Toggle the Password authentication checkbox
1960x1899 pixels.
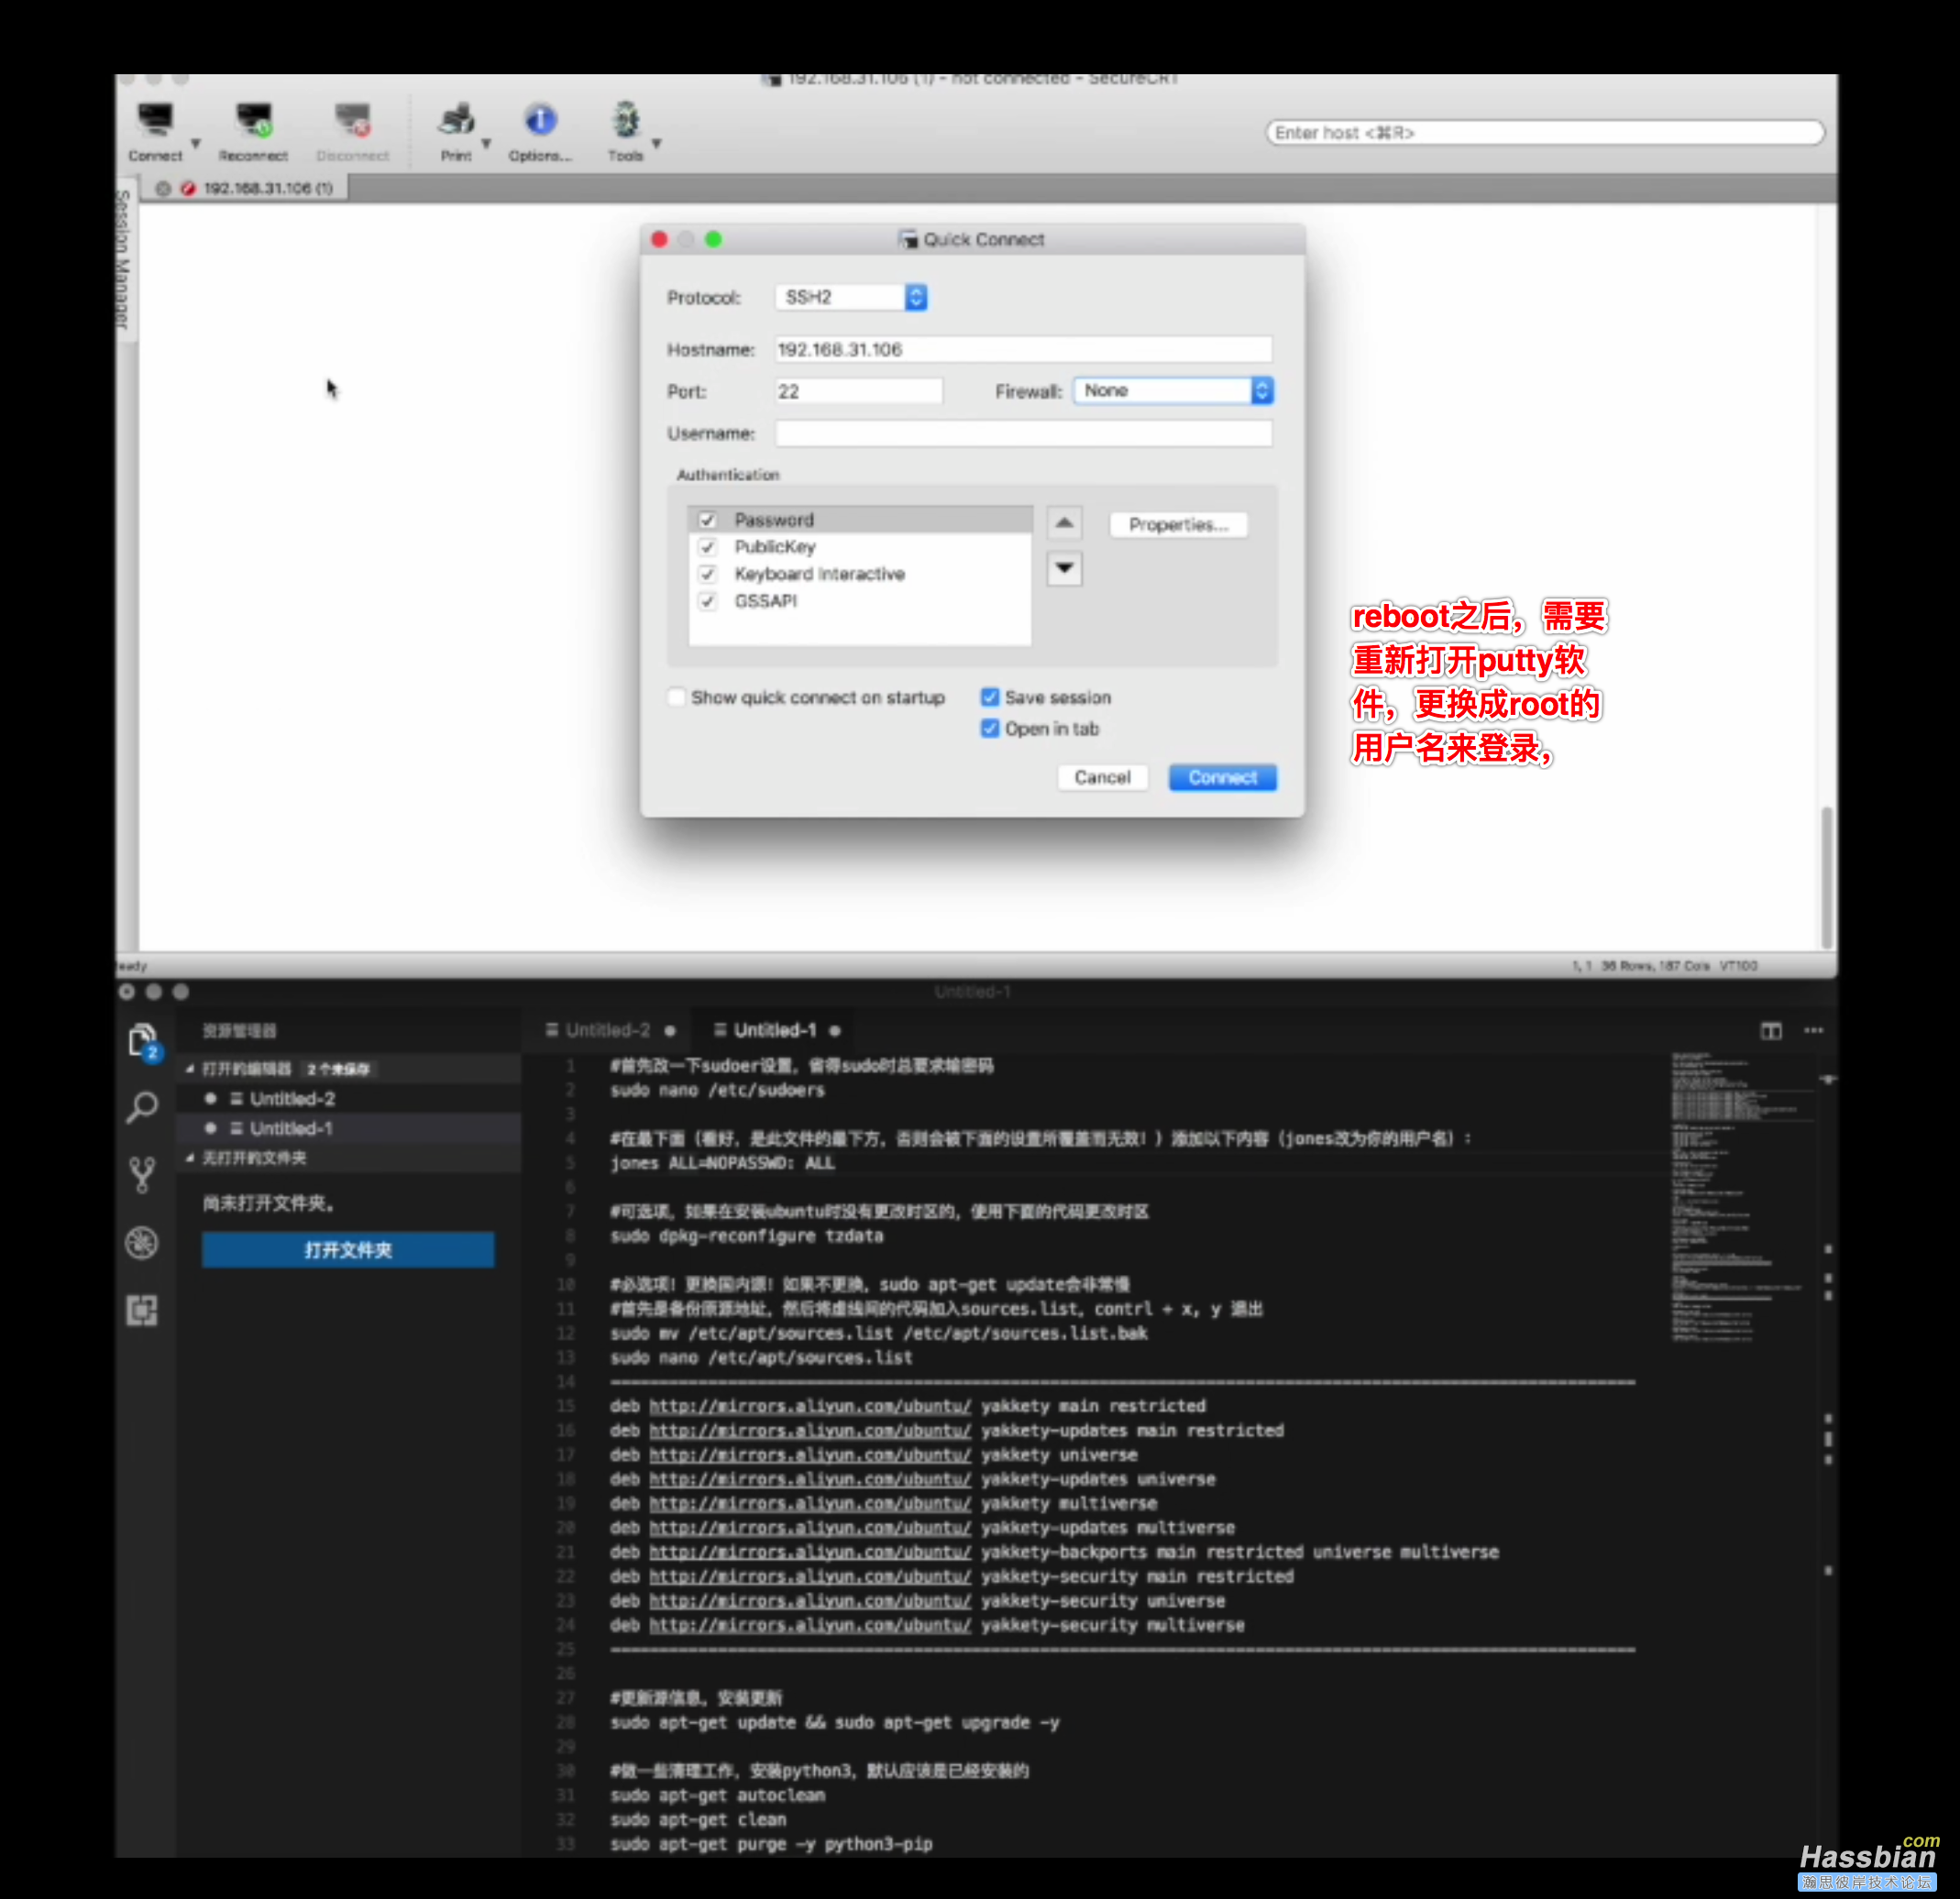[708, 520]
